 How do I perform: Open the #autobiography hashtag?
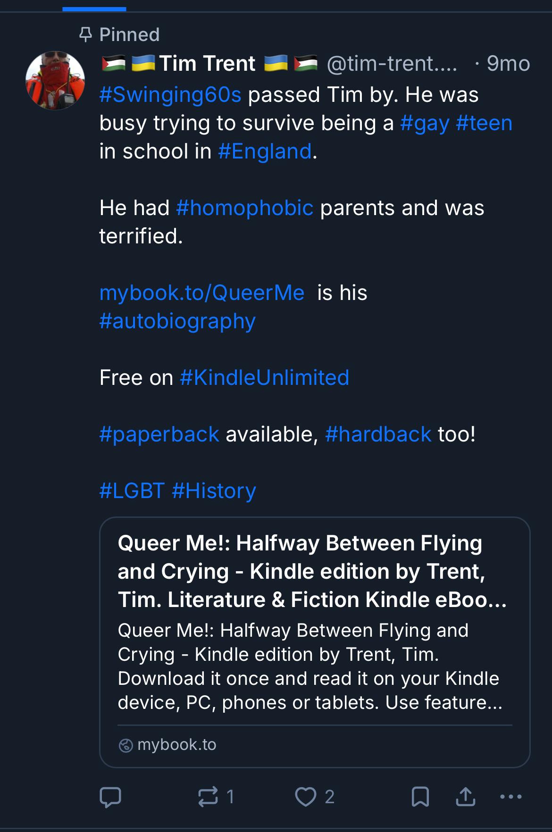177,321
